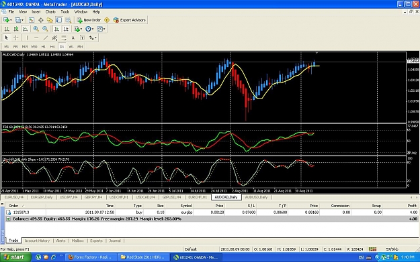Click the Zoom Out magnifier icon

(45, 29)
